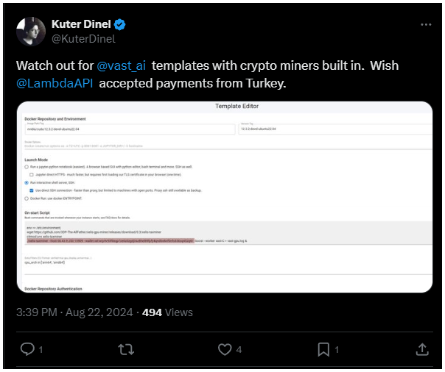Select Docker Run use docker ENTRYPOINT option
Image resolution: width=445 pixels, height=372 pixels.
pyautogui.click(x=27, y=198)
